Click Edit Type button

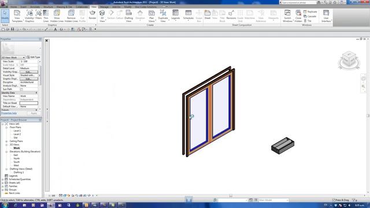coord(34,57)
